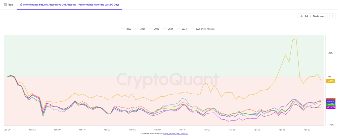Click the light blue 2024 legend line marker
Screen dimensions: 338x139
coord(179,29)
